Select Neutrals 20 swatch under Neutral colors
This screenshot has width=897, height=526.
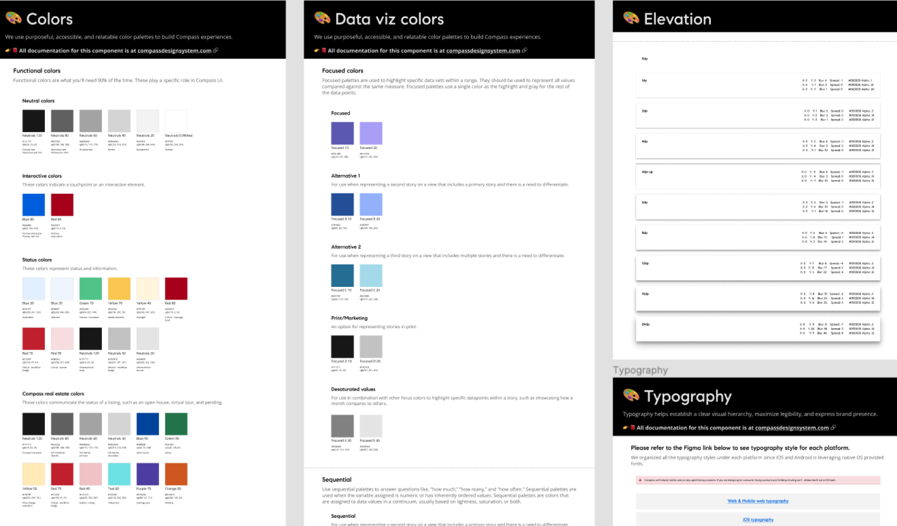pyautogui.click(x=148, y=121)
